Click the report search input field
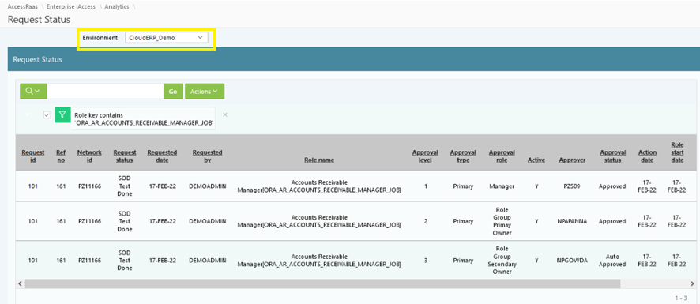 point(105,91)
